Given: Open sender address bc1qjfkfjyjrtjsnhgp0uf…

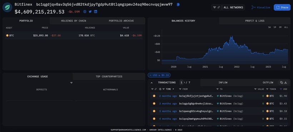Looking at the screenshot, I should pyautogui.click(x=196, y=96).
